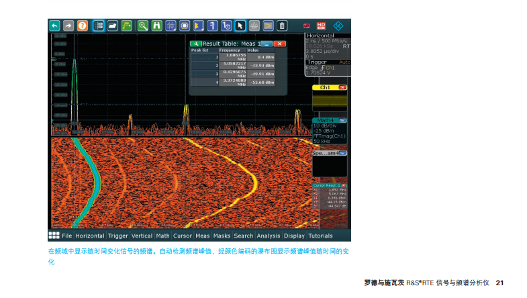Click the Trigger settings label
The width and height of the screenshot is (527, 298).
[317, 62]
